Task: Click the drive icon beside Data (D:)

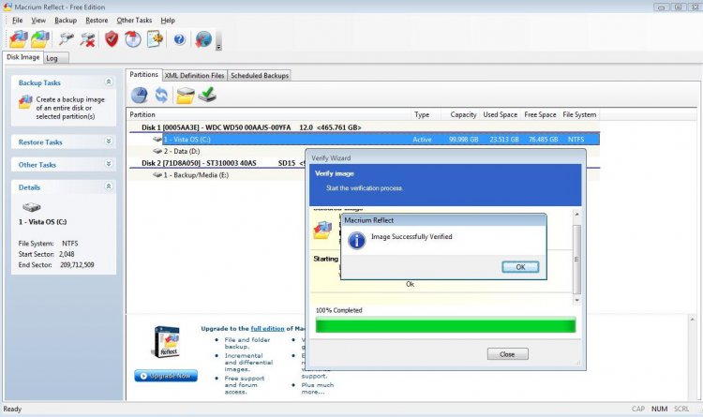Action: [x=157, y=151]
